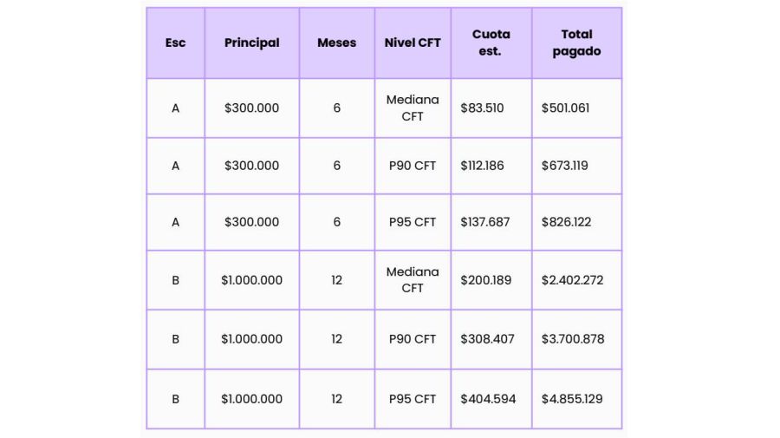Screen dimensions: 780x438
Task: Select the $3.700.878 total cell
Action: coord(576,339)
